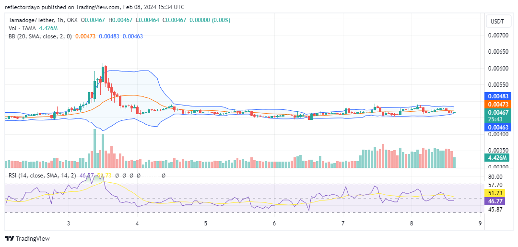This screenshot has width=518, height=247.
Task: Click the 80.00 RSI axis label
Action: pyautogui.click(x=495, y=177)
